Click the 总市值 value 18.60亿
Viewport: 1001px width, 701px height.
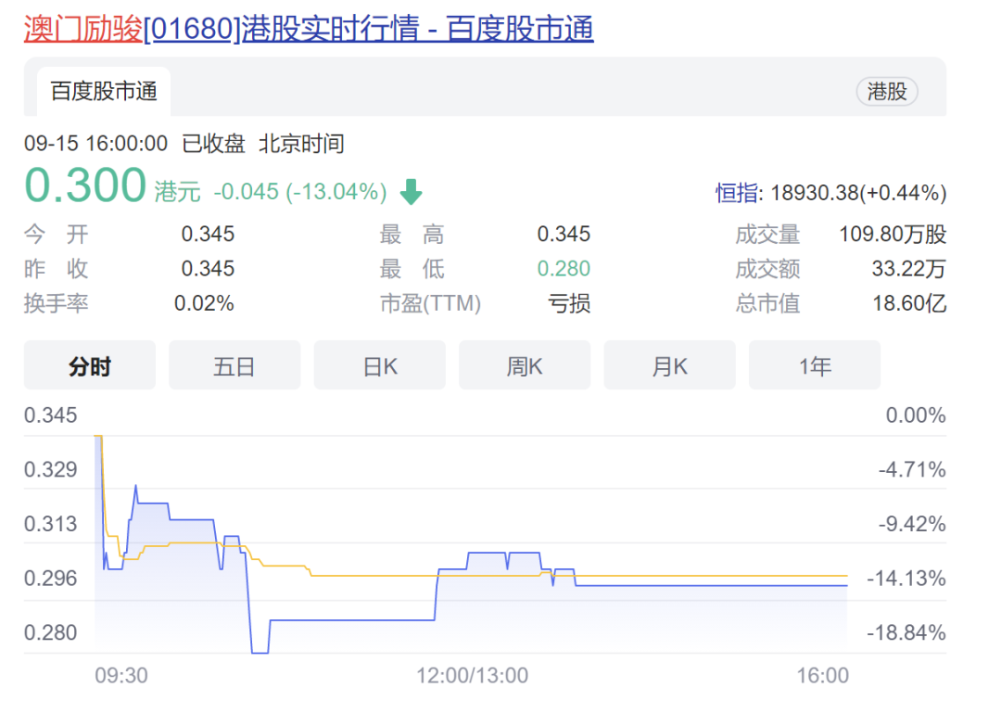pos(910,302)
